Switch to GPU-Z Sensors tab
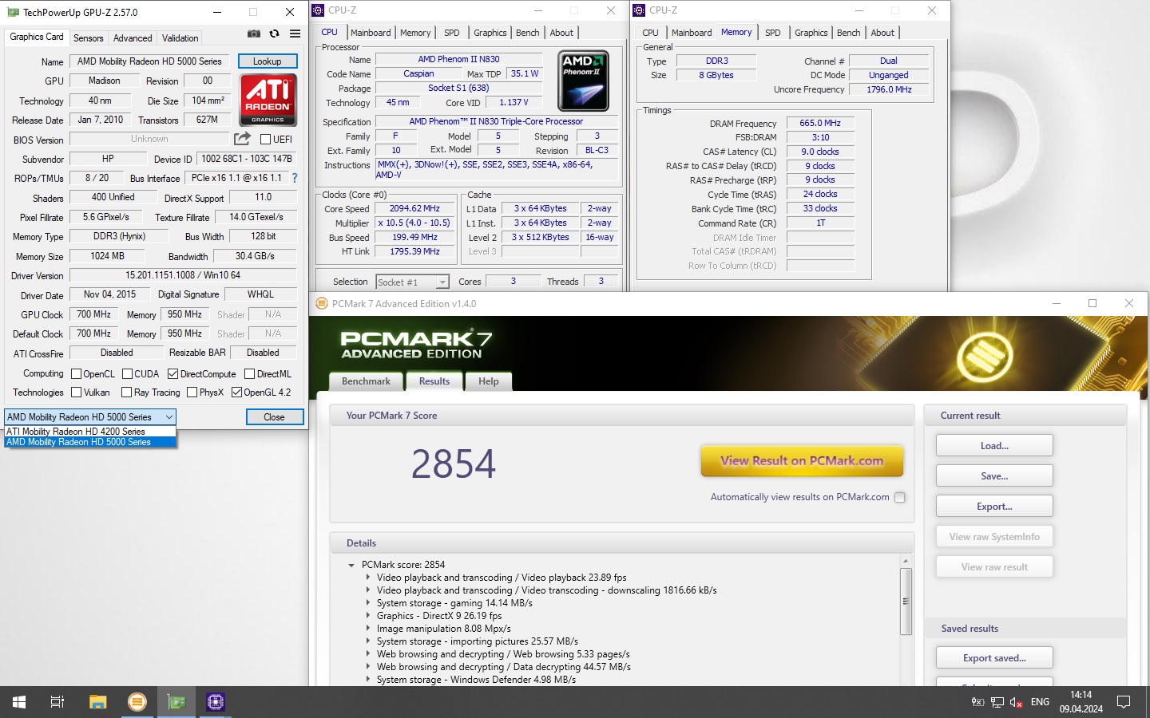This screenshot has height=718, width=1150. tap(88, 38)
